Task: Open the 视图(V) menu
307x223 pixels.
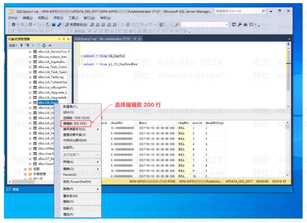Action: click(43, 18)
